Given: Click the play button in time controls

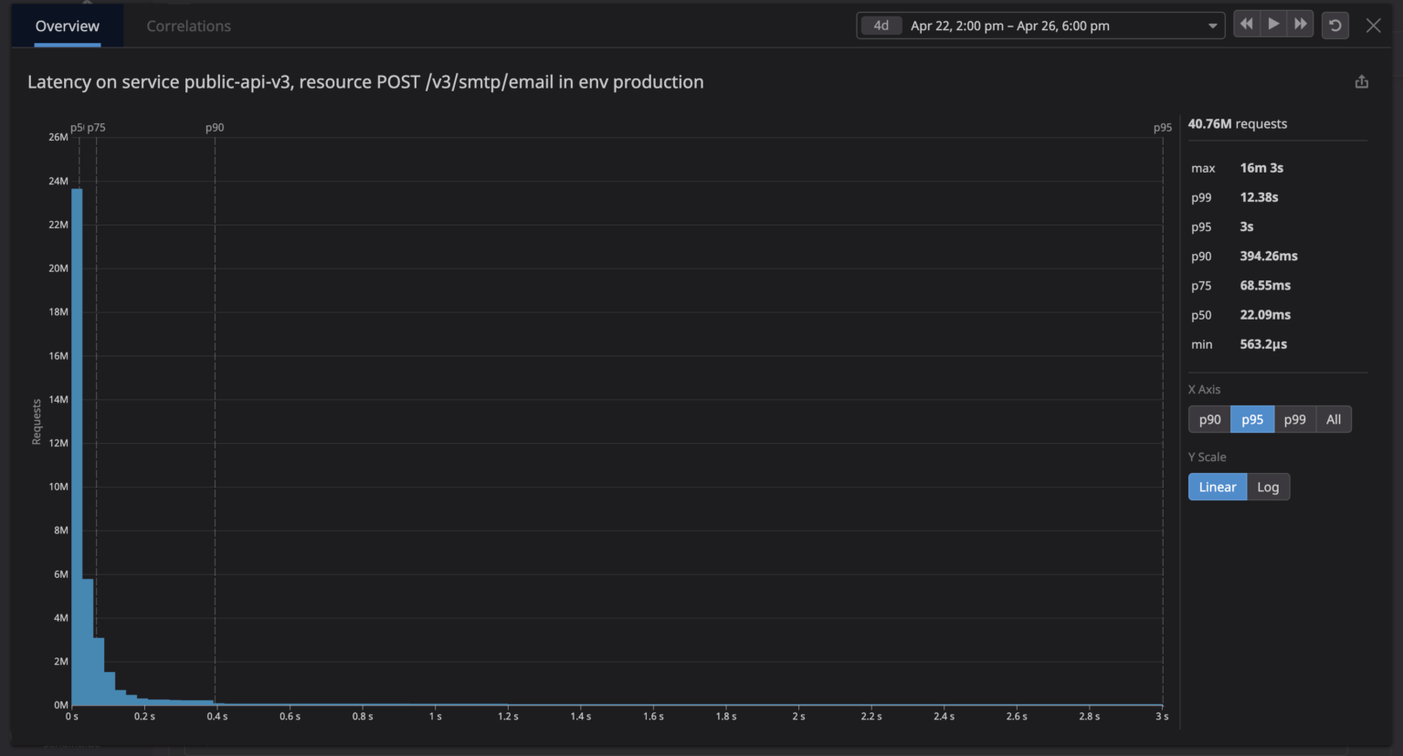Looking at the screenshot, I should (1273, 25).
